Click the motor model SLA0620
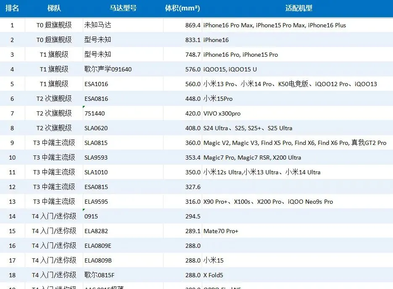Image resolution: width=393 pixels, height=289 pixels. coord(96,128)
